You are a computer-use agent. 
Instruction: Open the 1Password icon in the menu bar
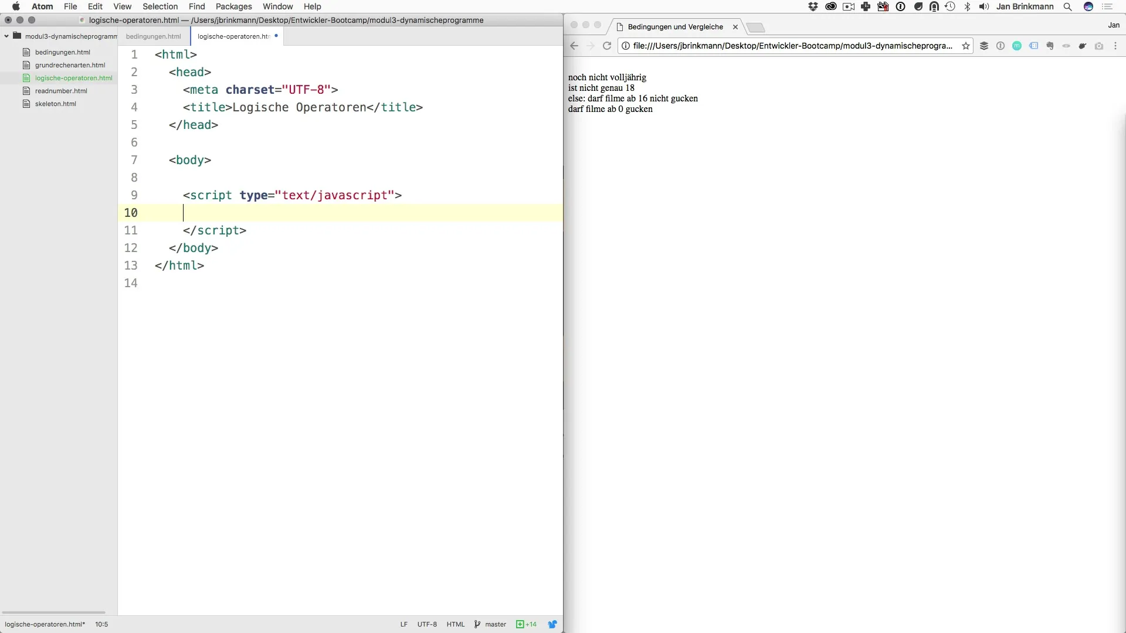click(x=900, y=6)
